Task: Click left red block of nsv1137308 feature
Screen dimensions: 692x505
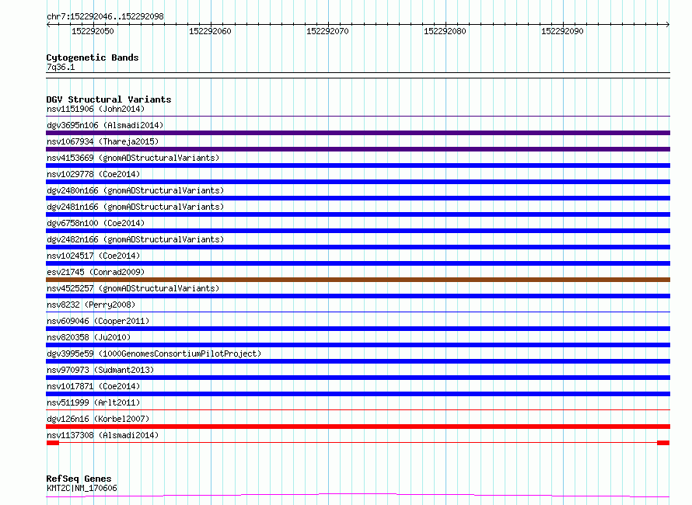Action: 53,443
